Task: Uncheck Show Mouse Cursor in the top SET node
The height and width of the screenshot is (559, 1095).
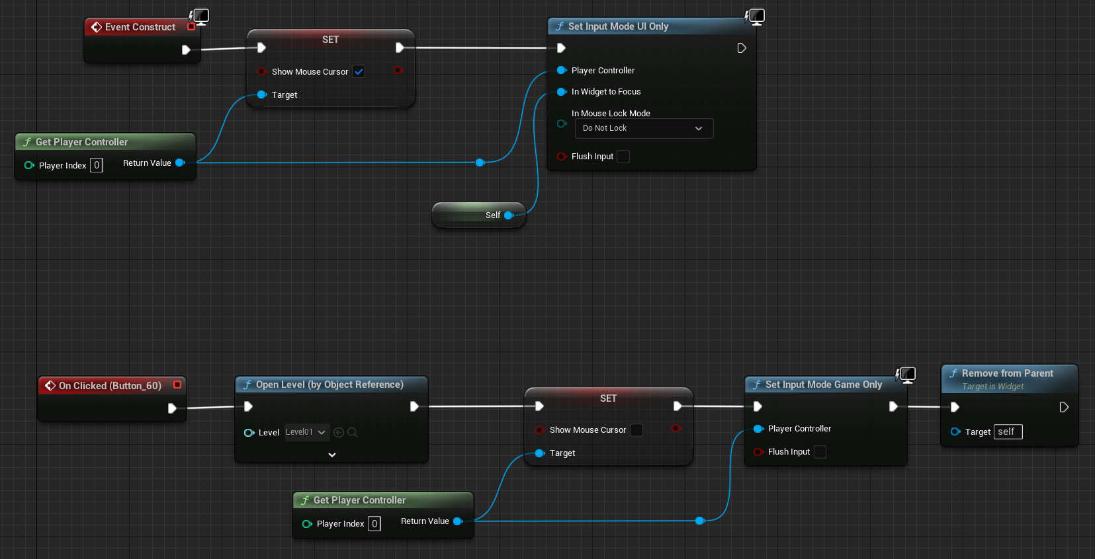Action: point(359,71)
